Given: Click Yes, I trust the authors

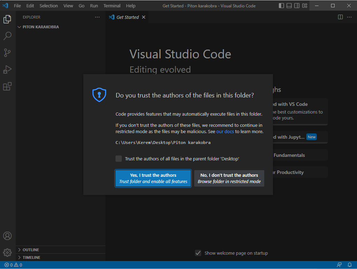Looking at the screenshot, I should [x=153, y=179].
